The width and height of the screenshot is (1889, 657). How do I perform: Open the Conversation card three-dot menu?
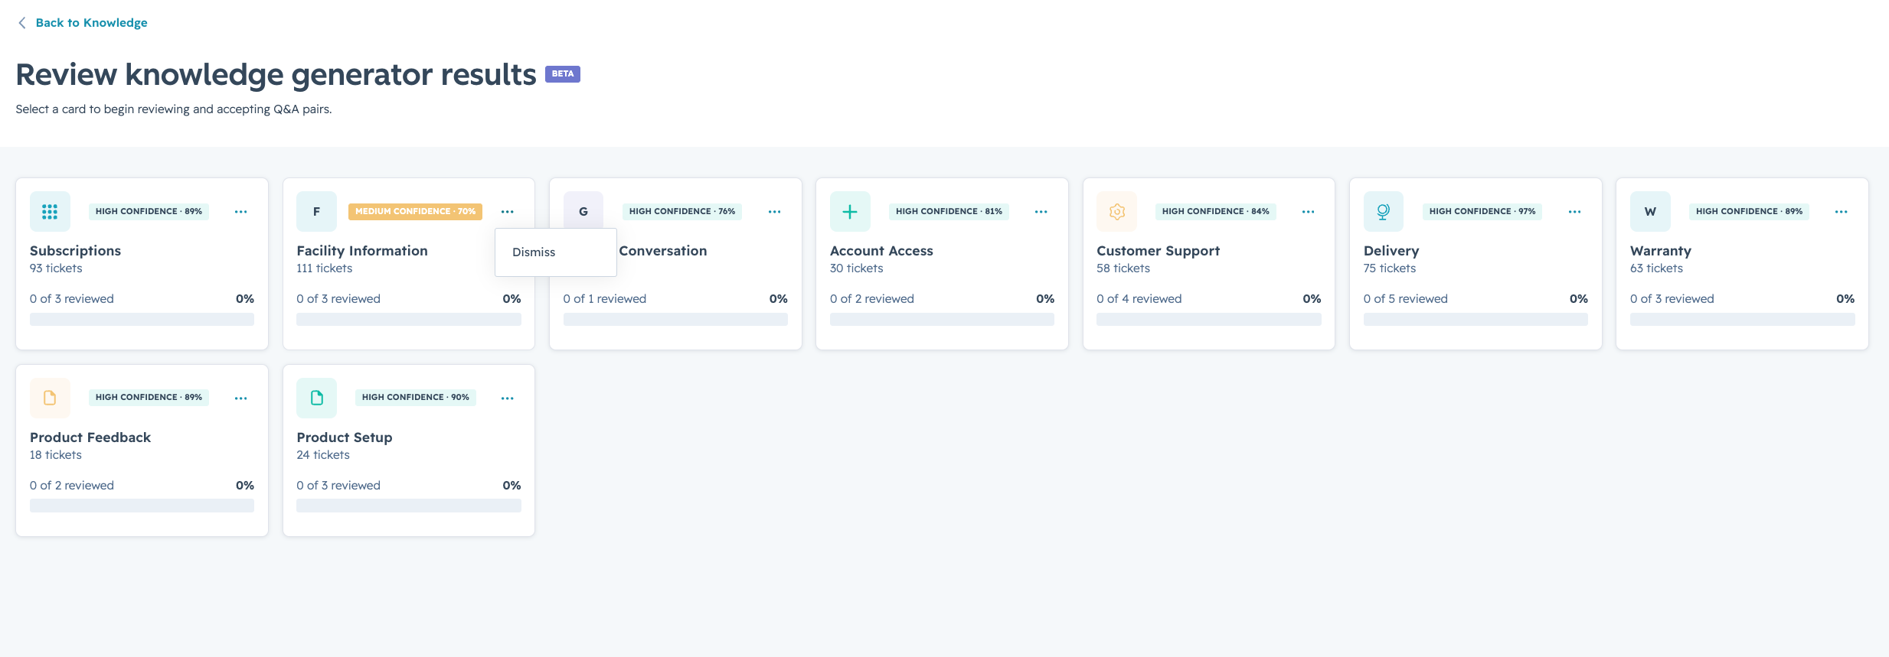click(x=774, y=212)
